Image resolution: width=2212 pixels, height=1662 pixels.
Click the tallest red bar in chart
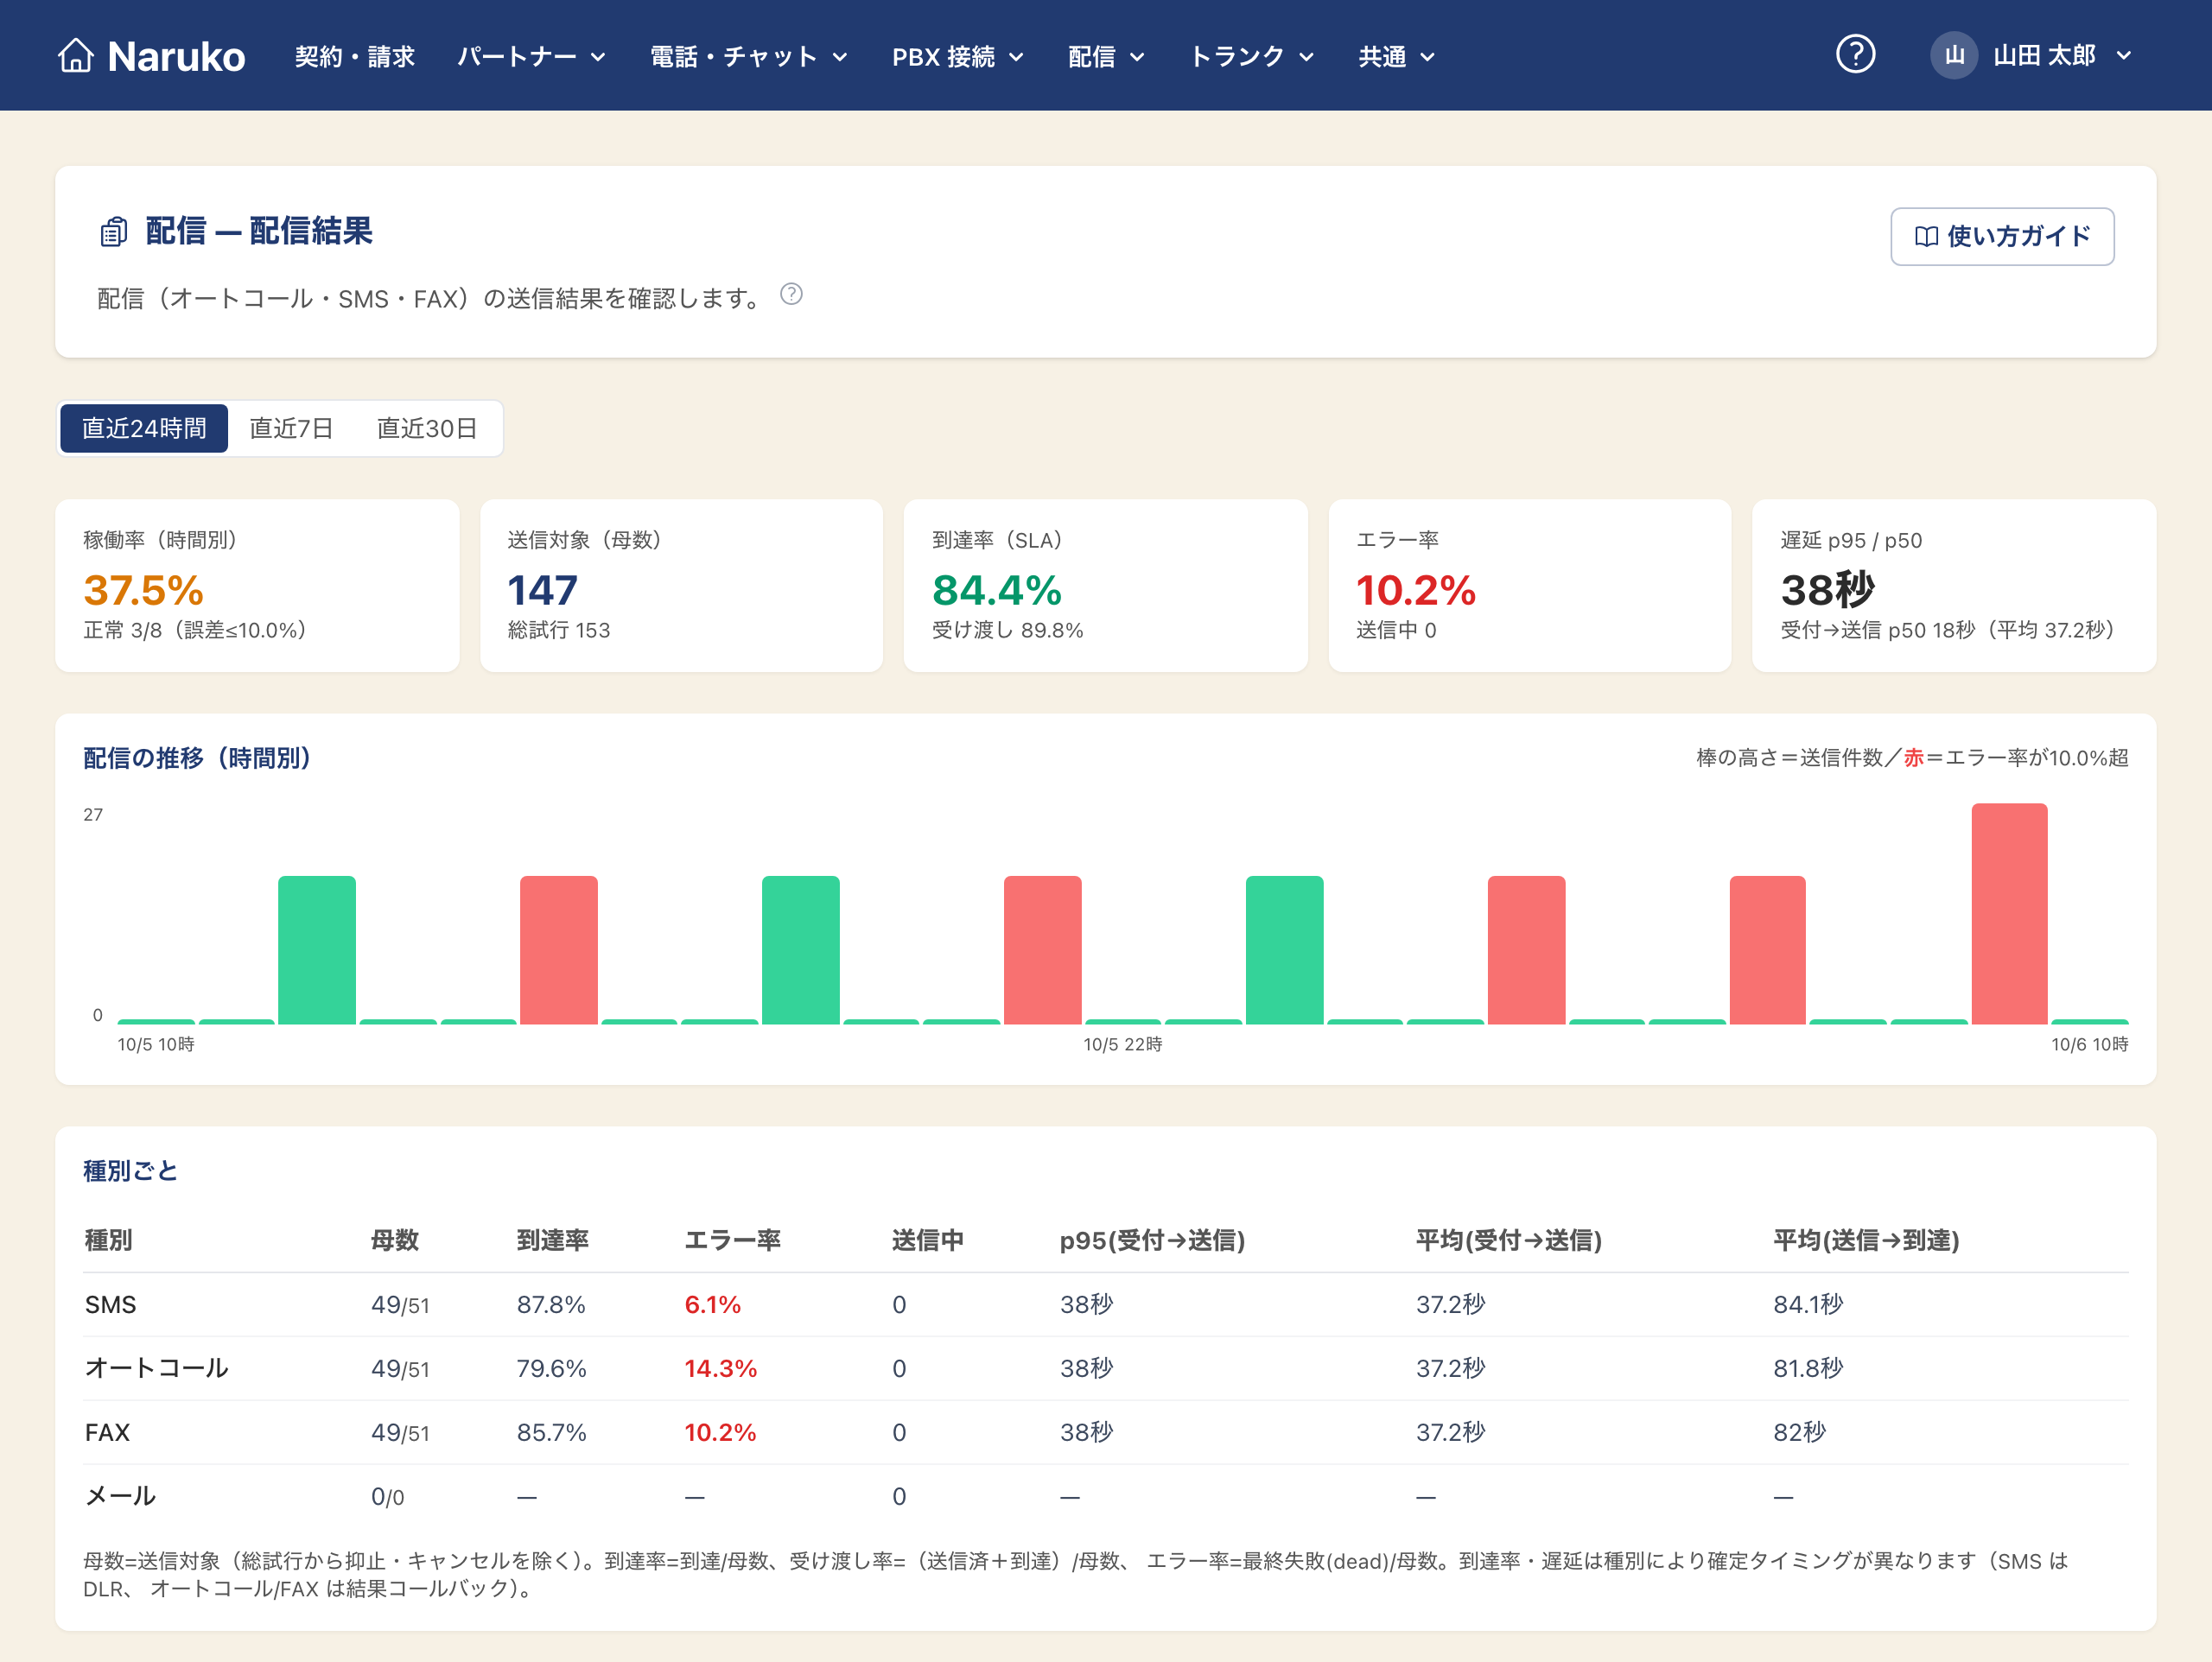(2009, 914)
